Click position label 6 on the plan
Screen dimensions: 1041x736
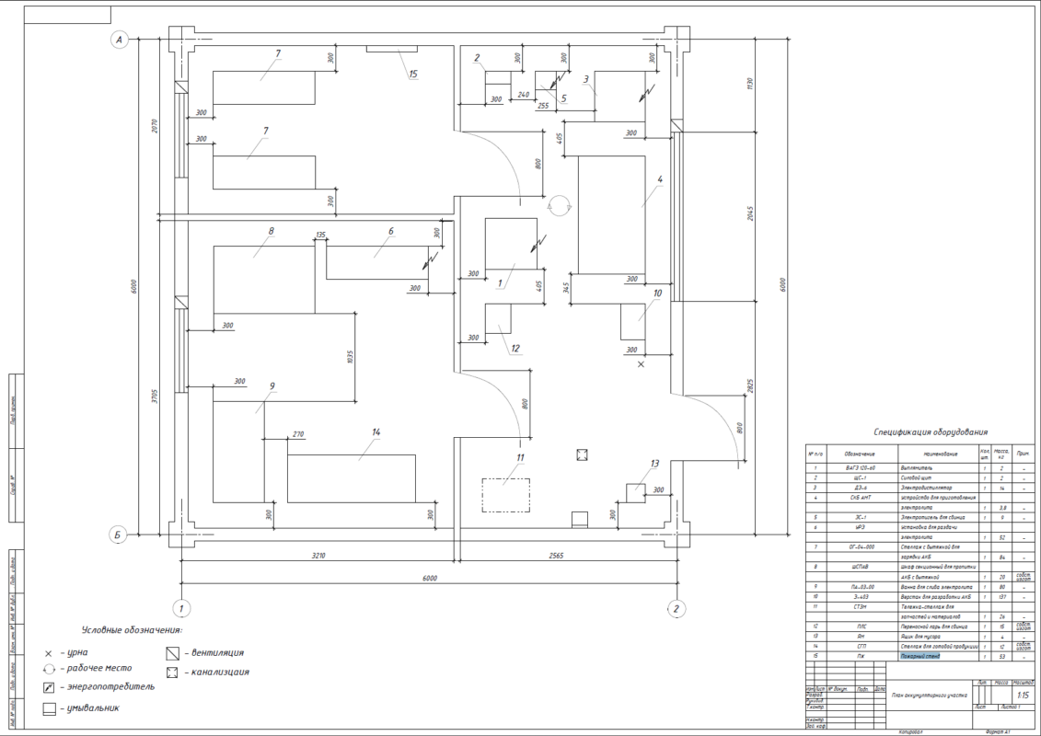tap(391, 231)
